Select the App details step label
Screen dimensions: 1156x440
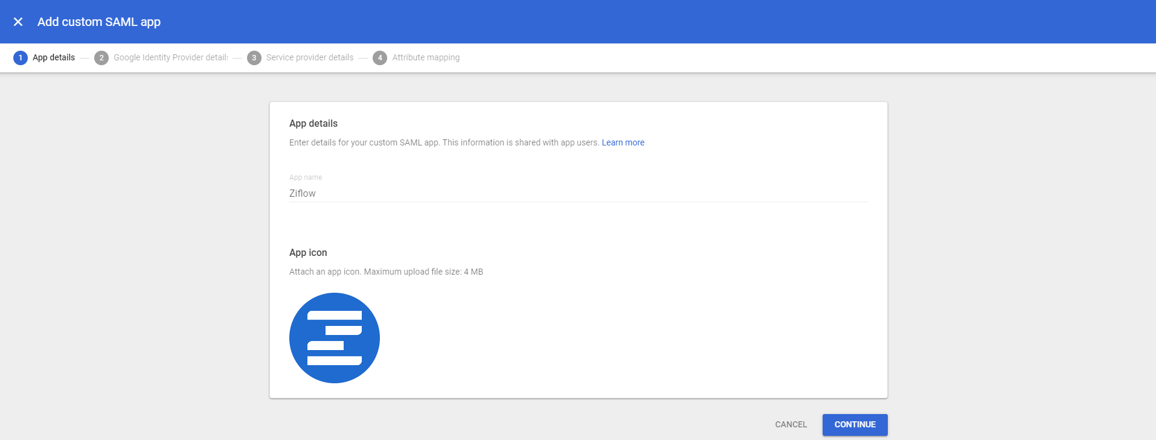coord(54,58)
